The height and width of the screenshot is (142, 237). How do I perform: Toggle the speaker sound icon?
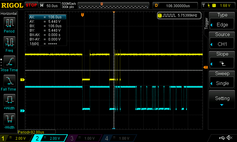click(229, 138)
